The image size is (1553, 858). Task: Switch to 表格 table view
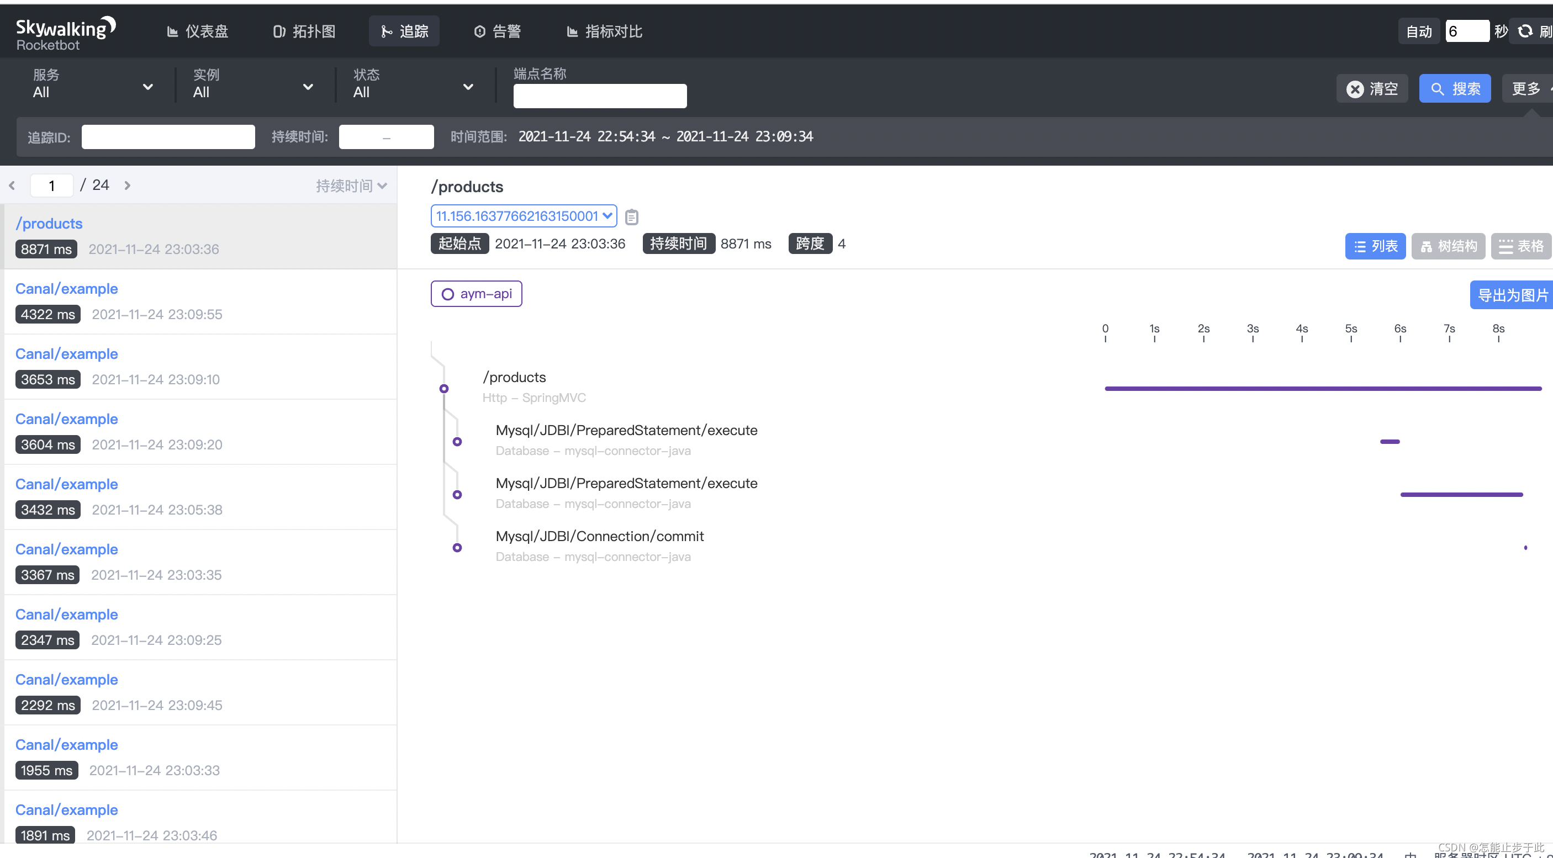tap(1521, 246)
